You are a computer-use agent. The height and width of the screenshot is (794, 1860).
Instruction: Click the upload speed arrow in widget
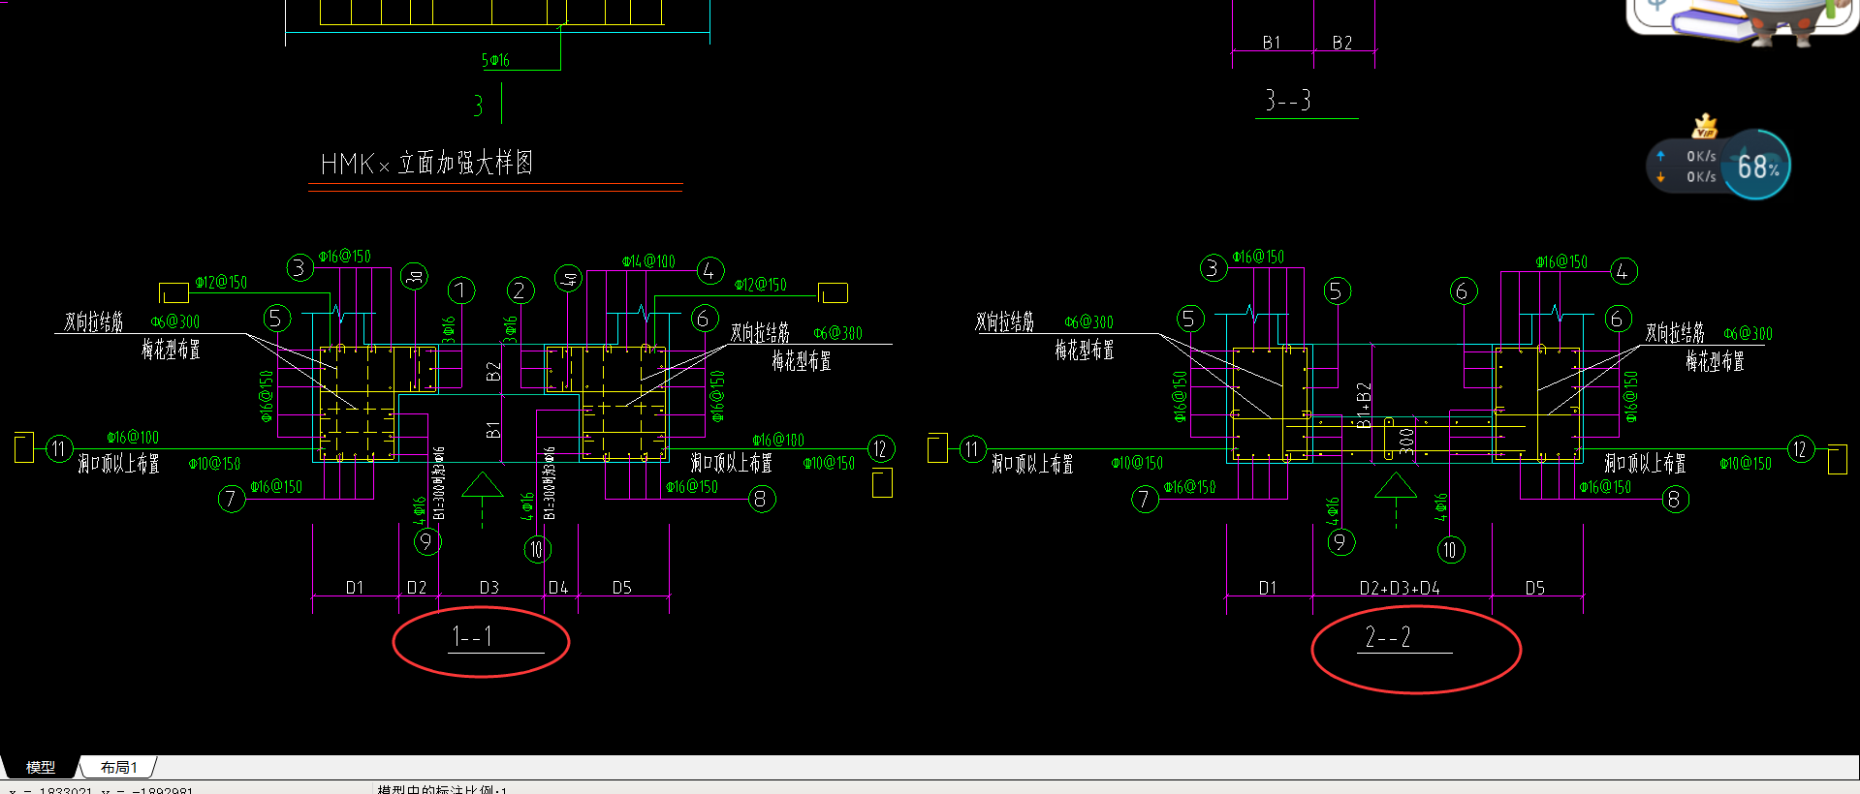pyautogui.click(x=1660, y=156)
